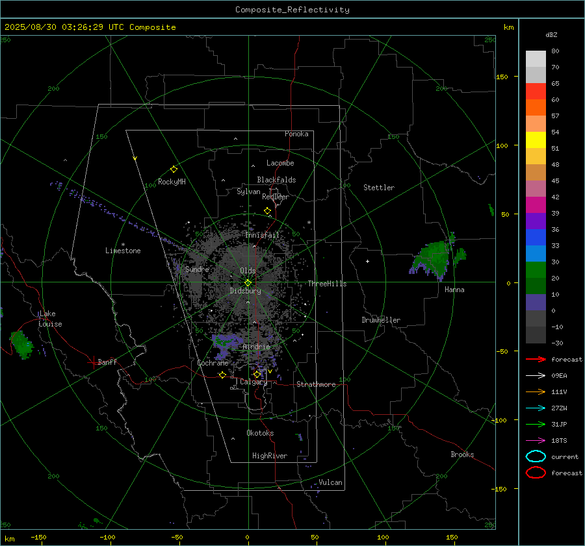The width and height of the screenshot is (585, 546).
Task: Click the RedDeer city label
Action: click(276, 197)
